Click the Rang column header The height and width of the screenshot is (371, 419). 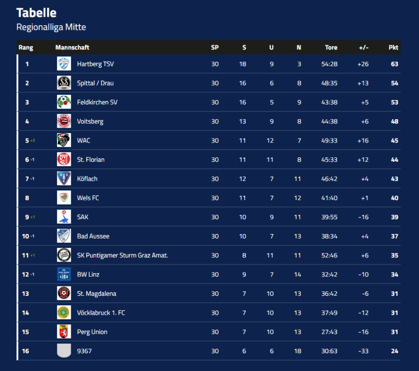tap(26, 47)
